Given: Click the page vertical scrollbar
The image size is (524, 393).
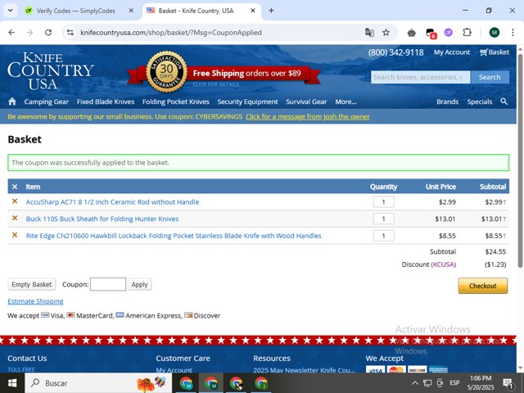Looking at the screenshot, I should (520, 160).
